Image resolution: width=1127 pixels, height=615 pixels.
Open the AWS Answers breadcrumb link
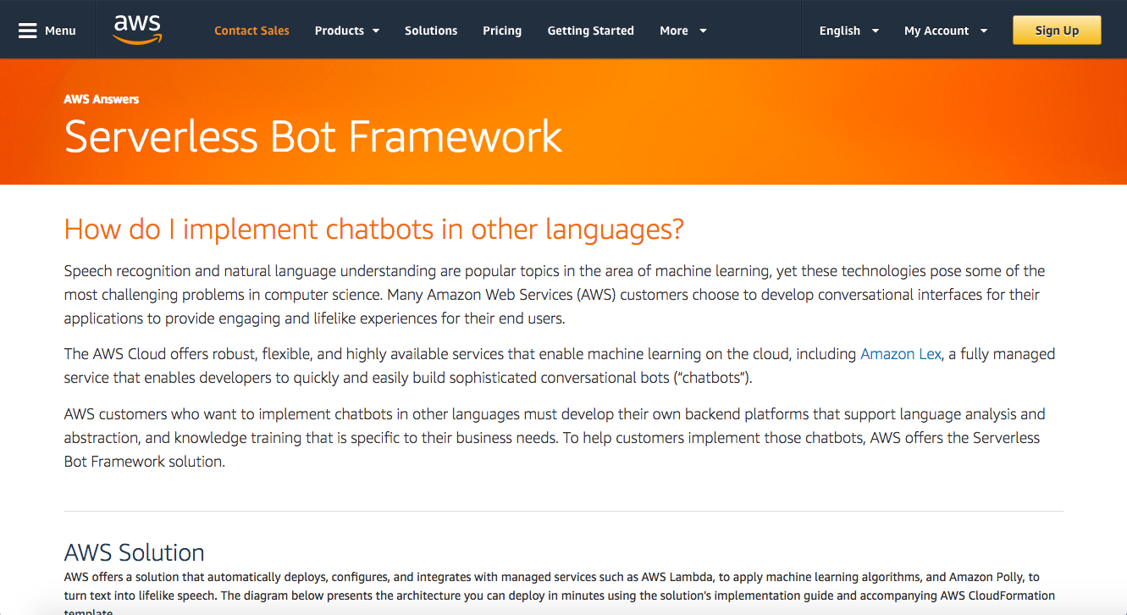[x=101, y=99]
